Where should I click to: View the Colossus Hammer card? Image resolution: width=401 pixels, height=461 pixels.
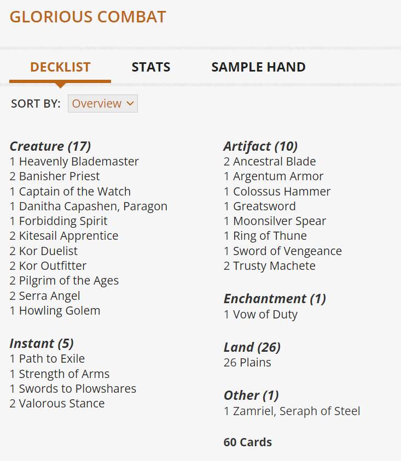[282, 192]
